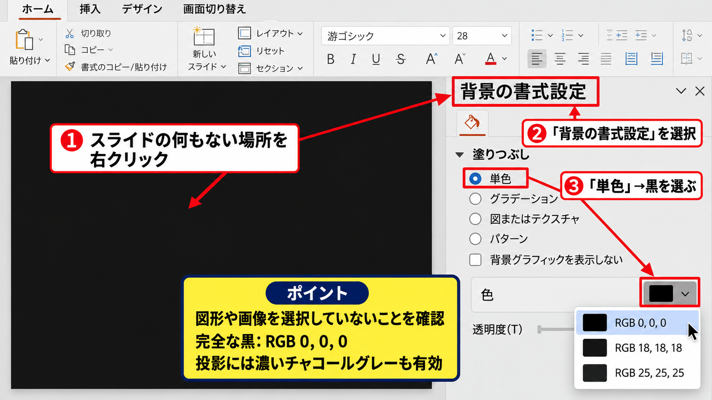Toggle strikethrough formatting

(400, 59)
